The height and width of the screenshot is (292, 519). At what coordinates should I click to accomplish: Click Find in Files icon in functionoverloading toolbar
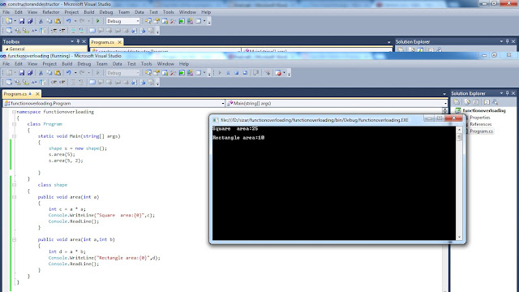pos(148,73)
